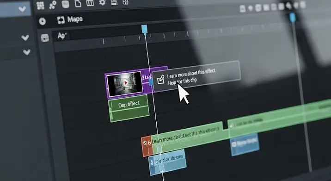
Task: Switch to the Ap tab above the ruler
Action: coord(61,36)
